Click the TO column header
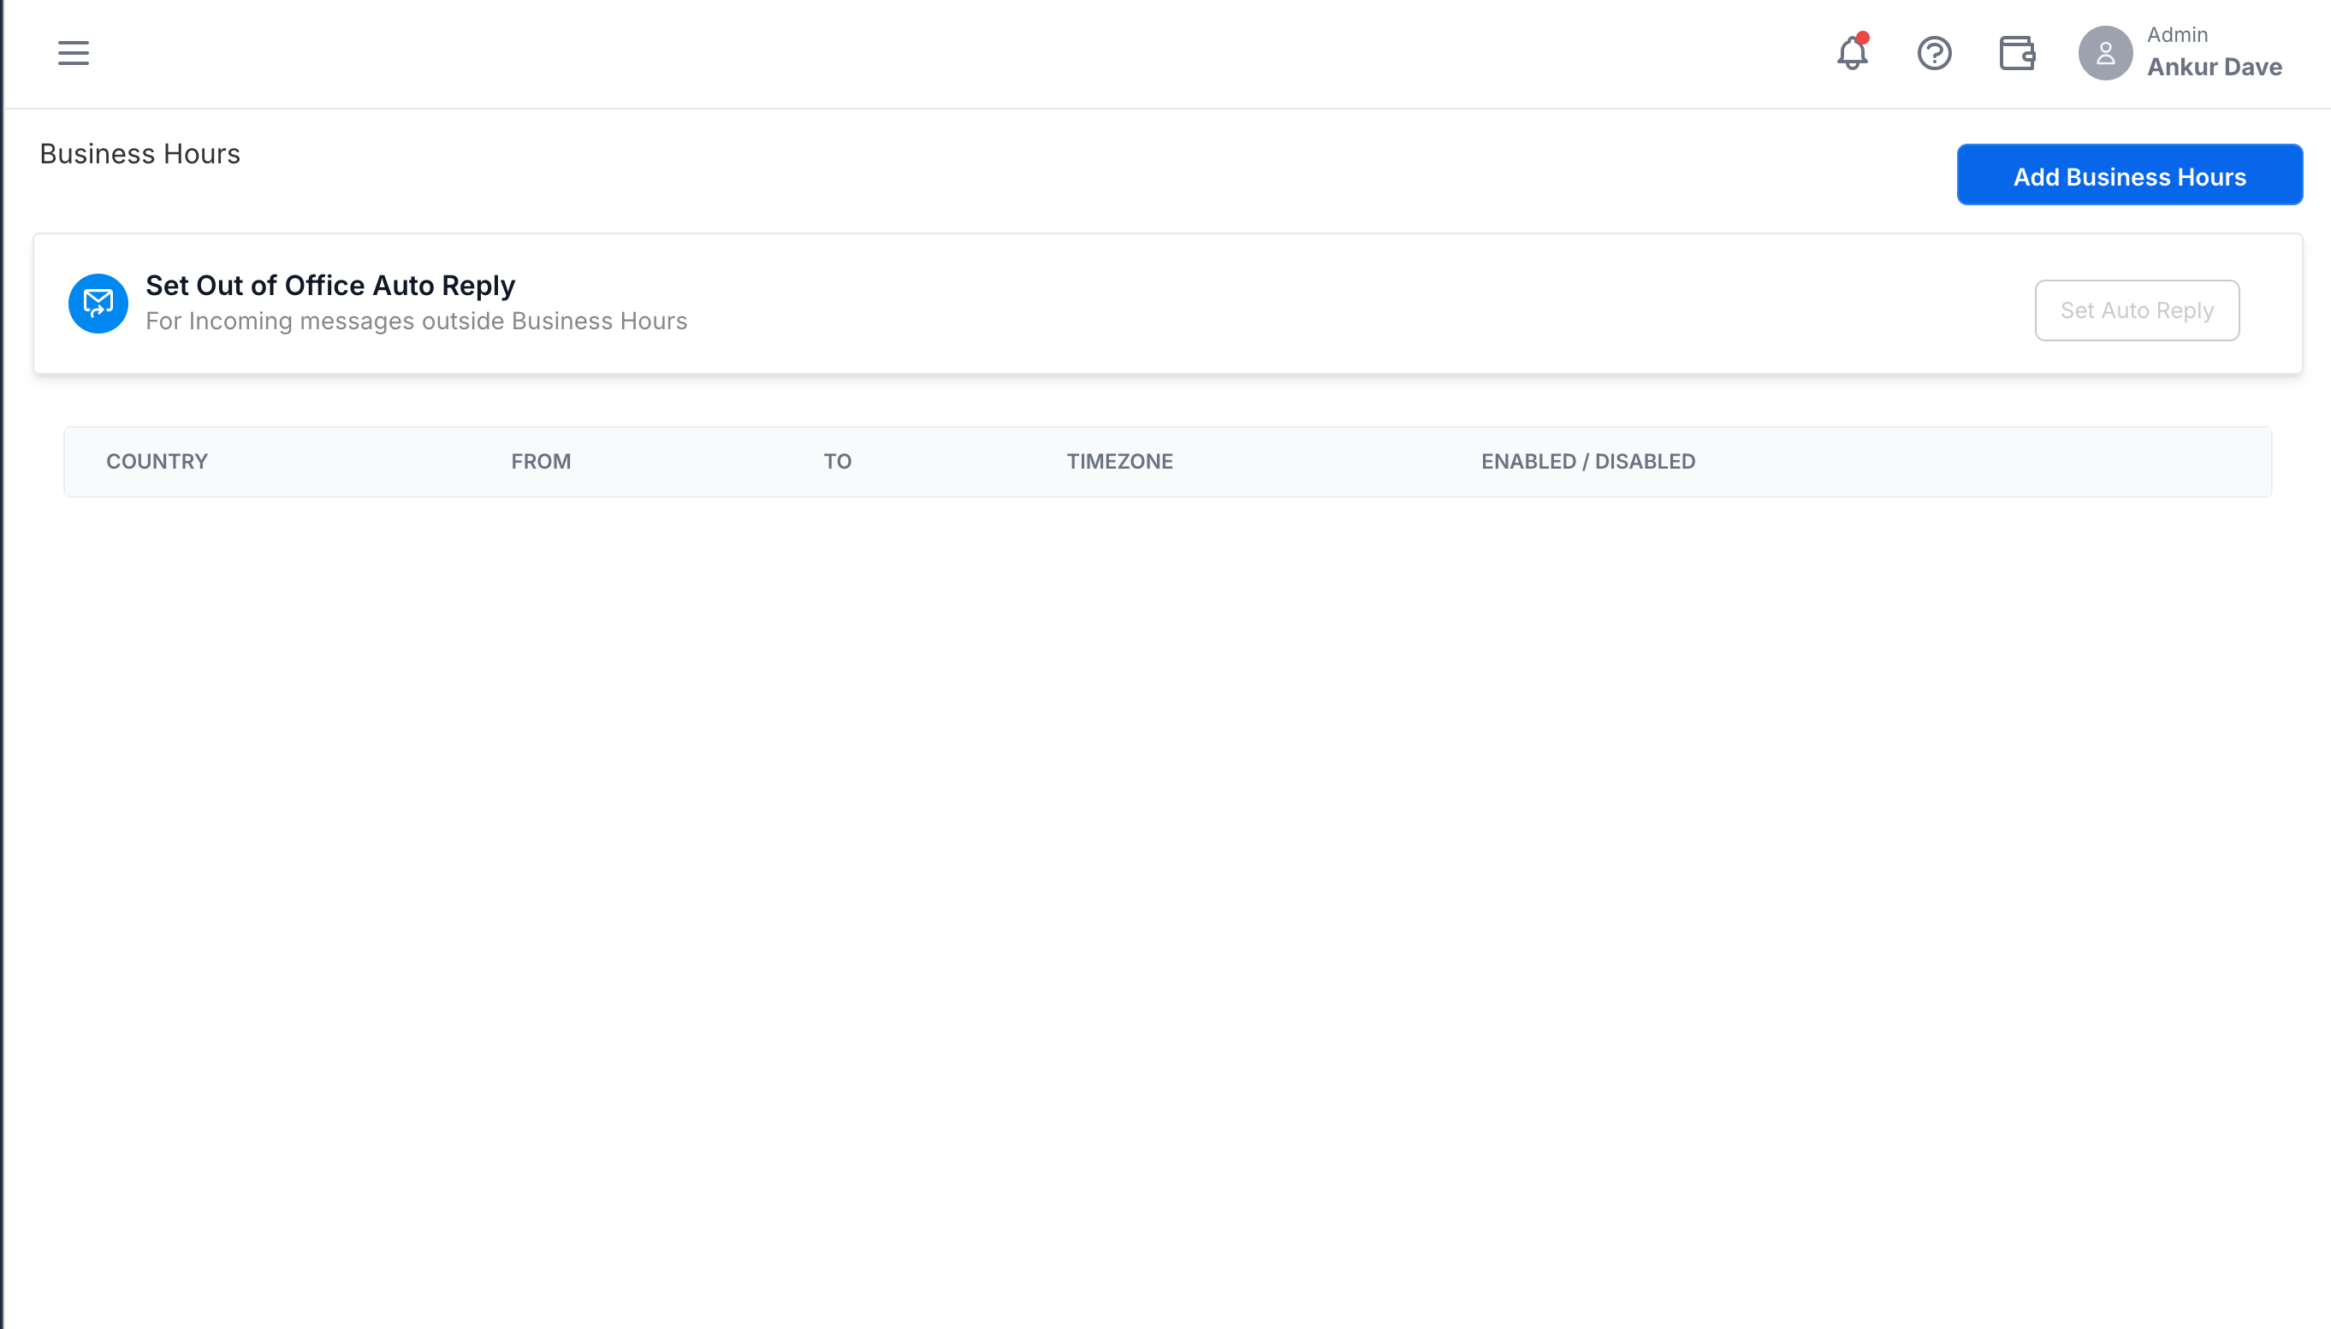Screen dimensions: 2331x1329 [837, 462]
